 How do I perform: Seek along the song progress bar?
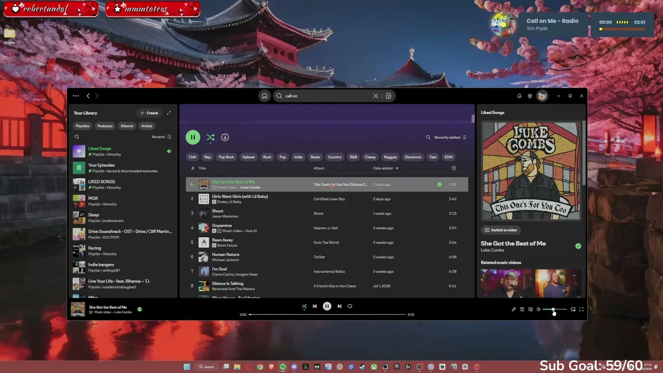[327, 314]
